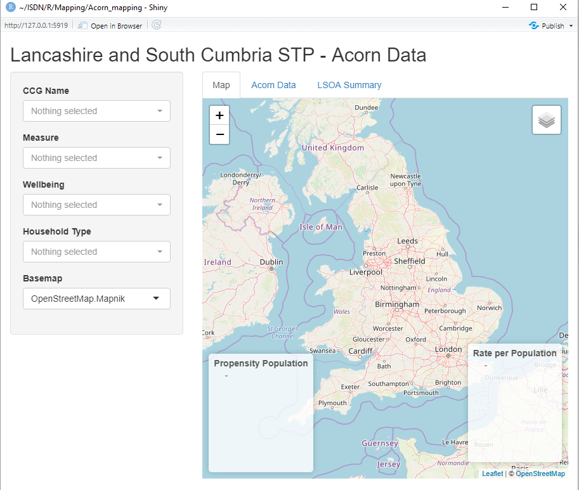
Task: Click the Cardiff label on the map
Action: 360,351
